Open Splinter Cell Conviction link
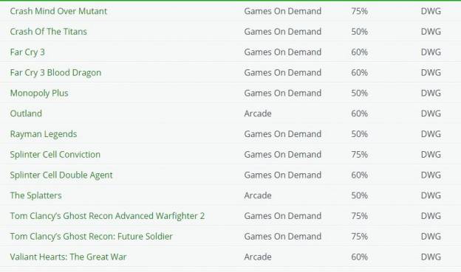The width and height of the screenshot is (461, 272). point(55,155)
